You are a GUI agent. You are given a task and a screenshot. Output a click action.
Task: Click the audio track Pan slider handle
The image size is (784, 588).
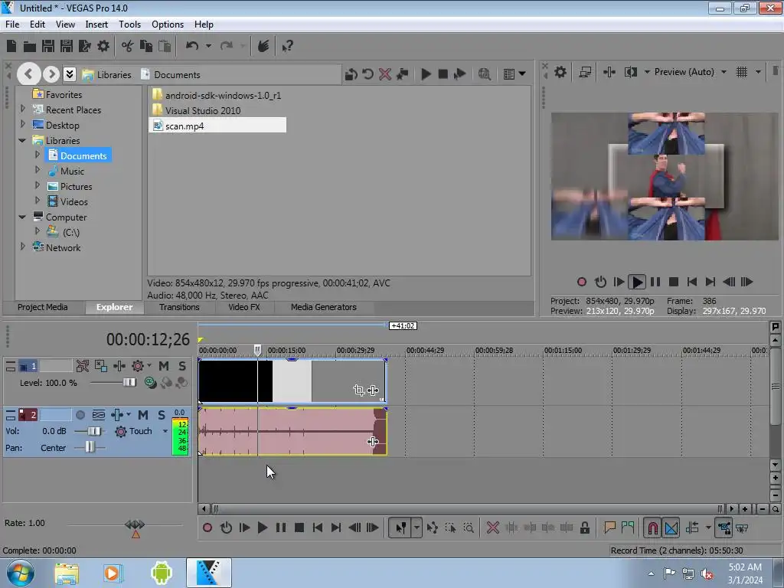[x=90, y=446]
